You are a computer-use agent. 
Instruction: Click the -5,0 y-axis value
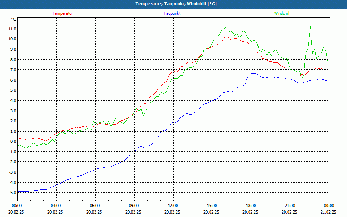click(13, 193)
